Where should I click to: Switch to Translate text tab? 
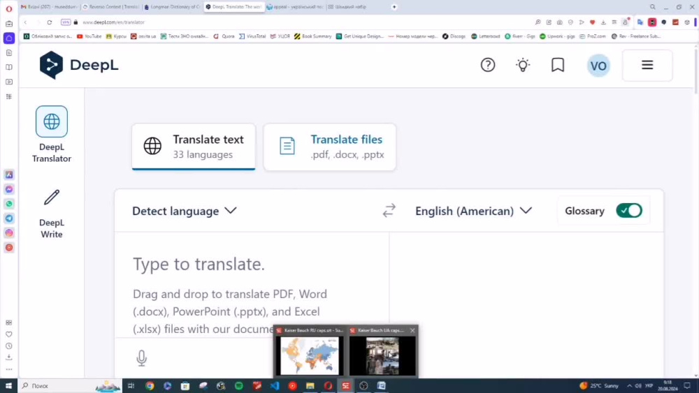coord(194,147)
